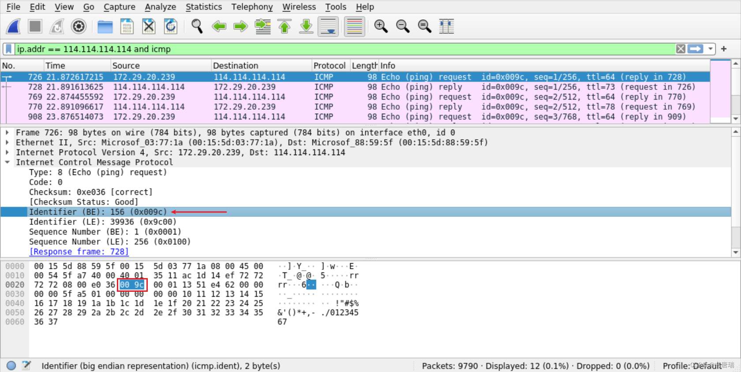Toggle auto-scroll during live capture
Viewport: 741px width, 372px height.
tap(328, 26)
